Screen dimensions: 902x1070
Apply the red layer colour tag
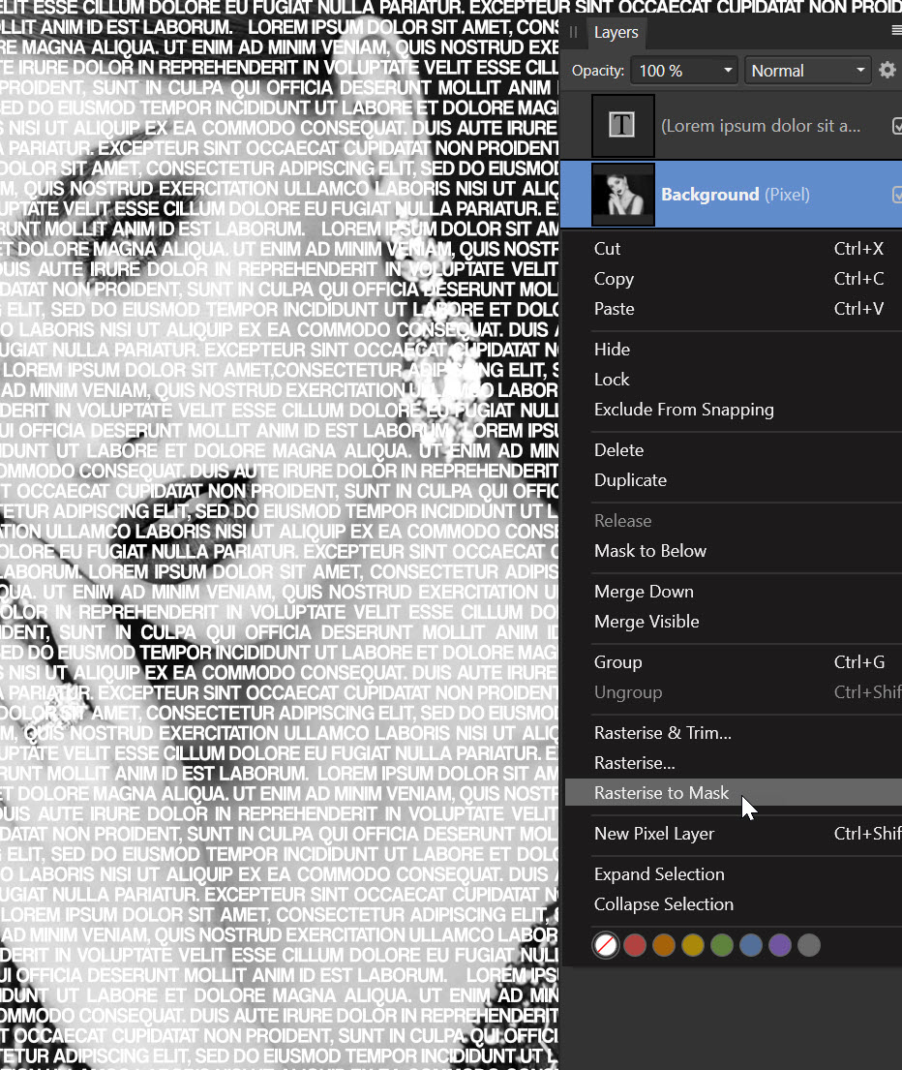pyautogui.click(x=635, y=945)
